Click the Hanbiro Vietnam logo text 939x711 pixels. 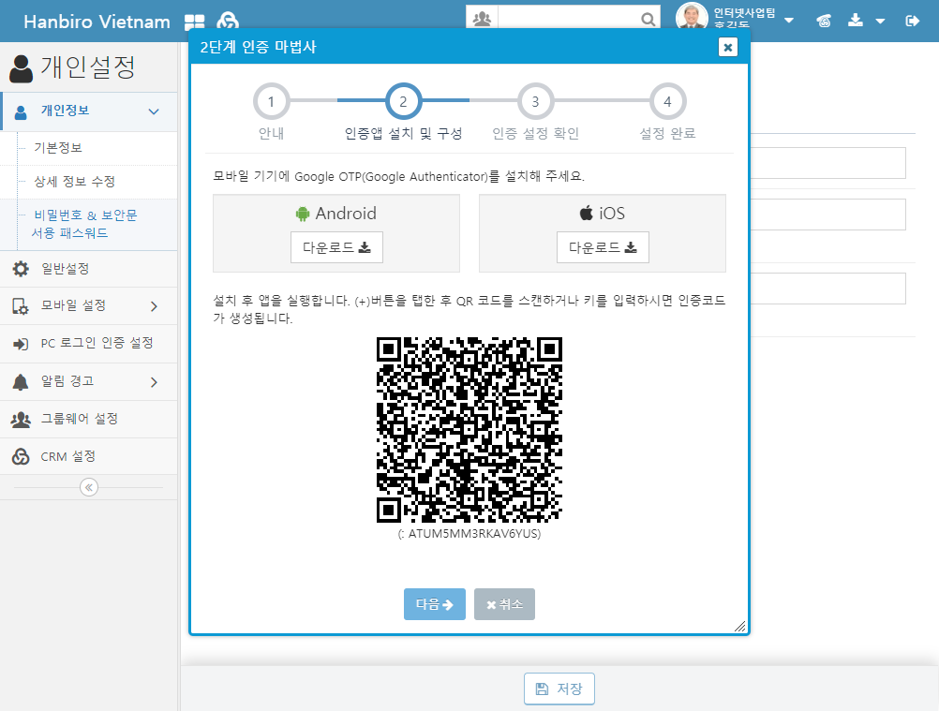click(x=97, y=22)
